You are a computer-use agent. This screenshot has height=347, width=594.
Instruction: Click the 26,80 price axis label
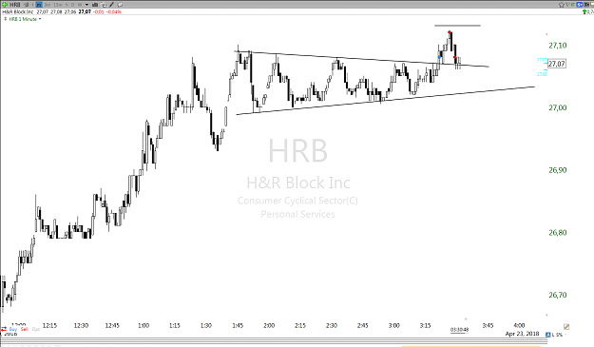pyautogui.click(x=558, y=233)
